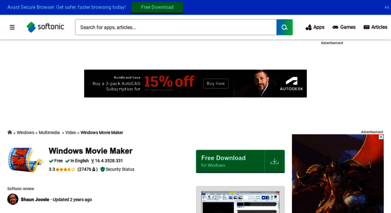Open the hamburger menu
391x213 pixels.
click(12, 27)
